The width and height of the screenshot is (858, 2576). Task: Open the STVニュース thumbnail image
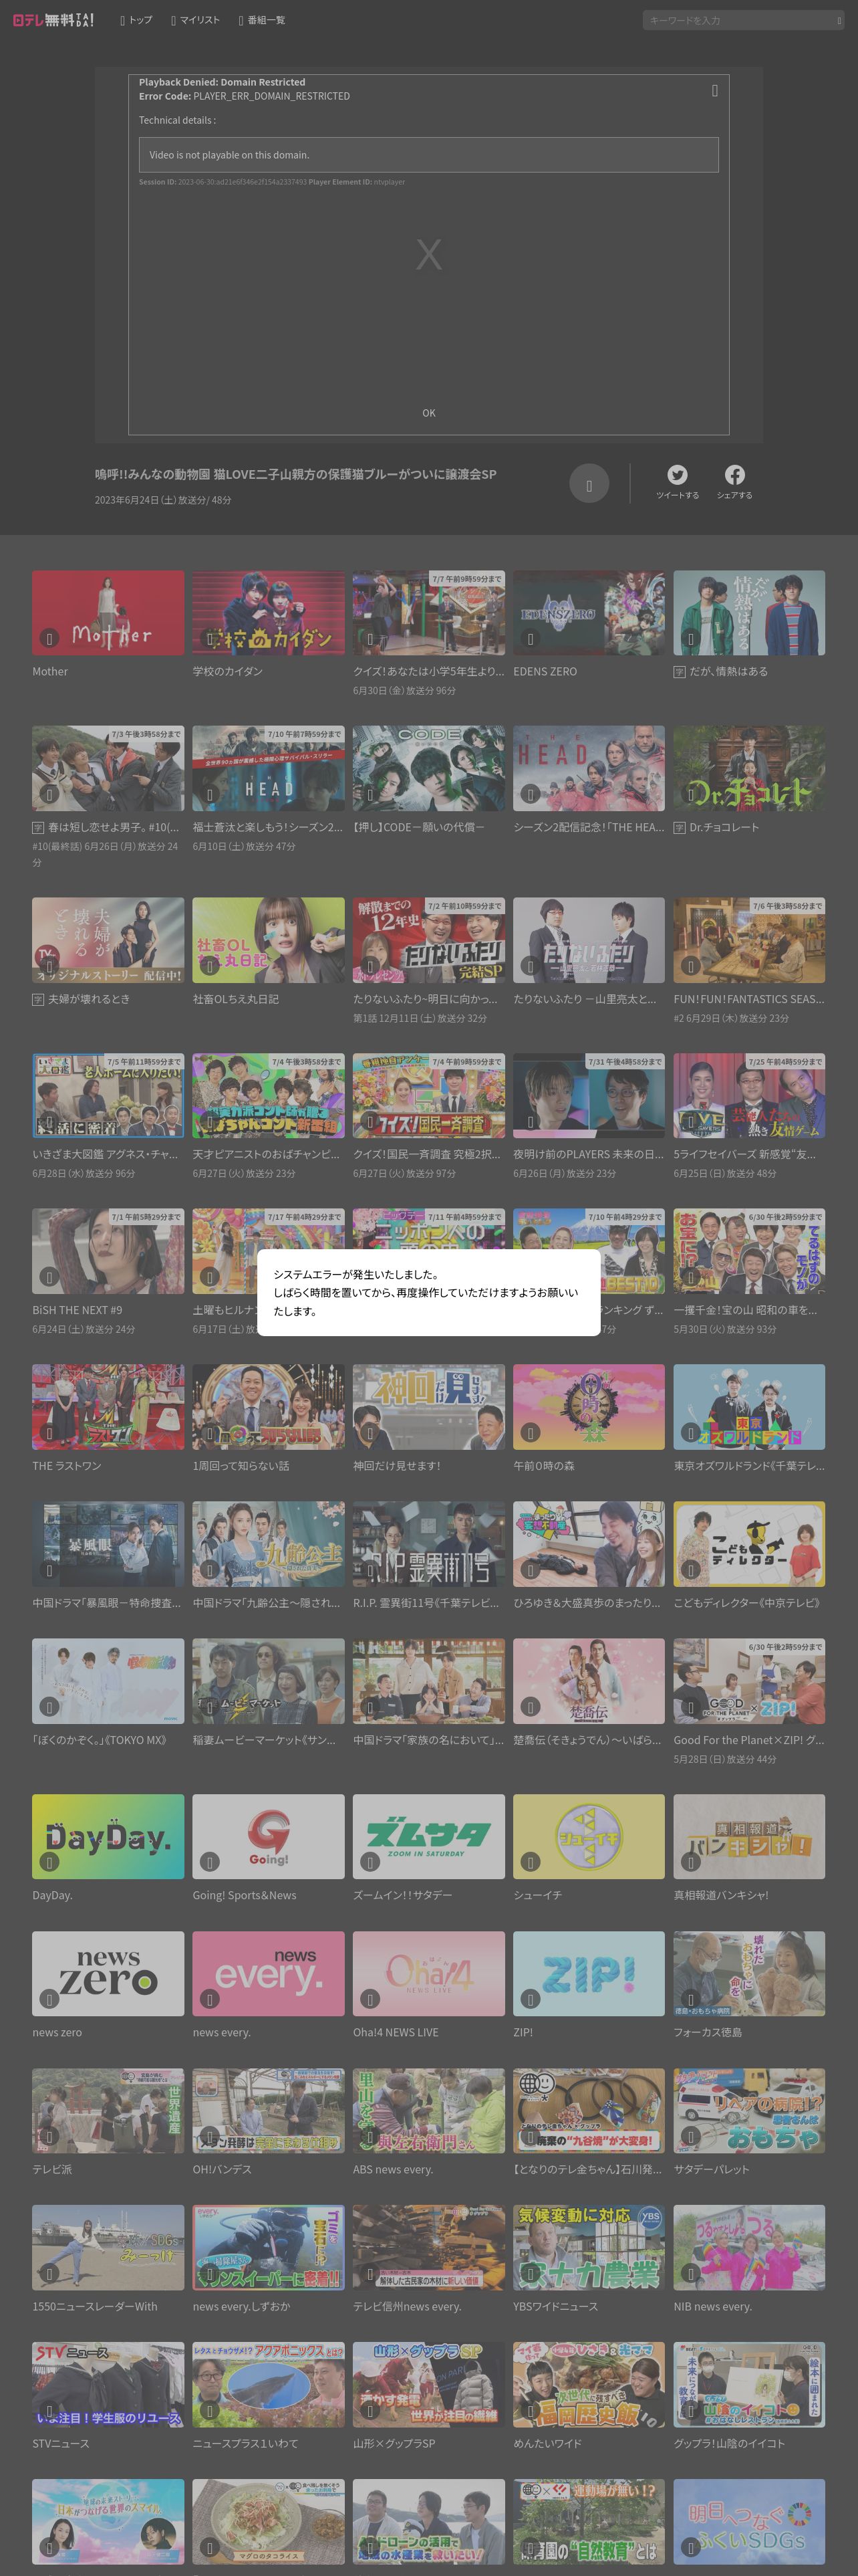click(x=108, y=2384)
